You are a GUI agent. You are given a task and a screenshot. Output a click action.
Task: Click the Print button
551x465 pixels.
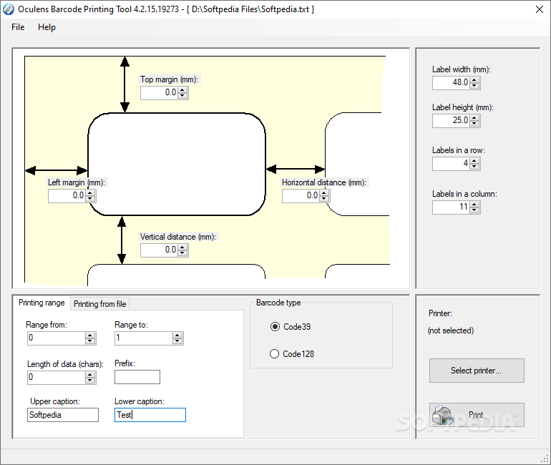(477, 415)
